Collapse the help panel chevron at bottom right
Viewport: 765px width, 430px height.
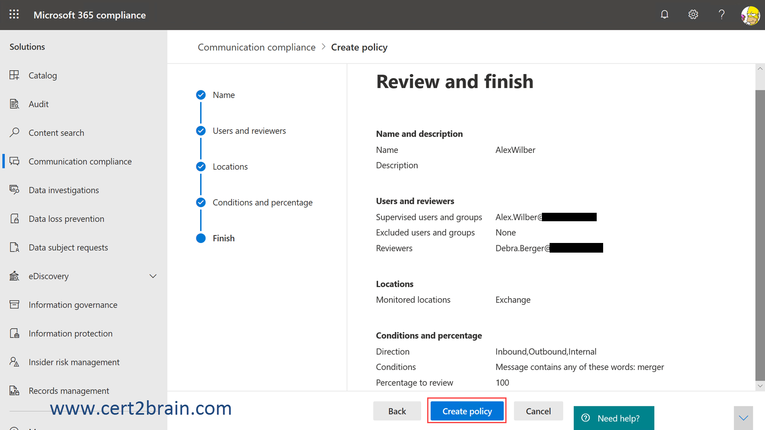coord(743,418)
